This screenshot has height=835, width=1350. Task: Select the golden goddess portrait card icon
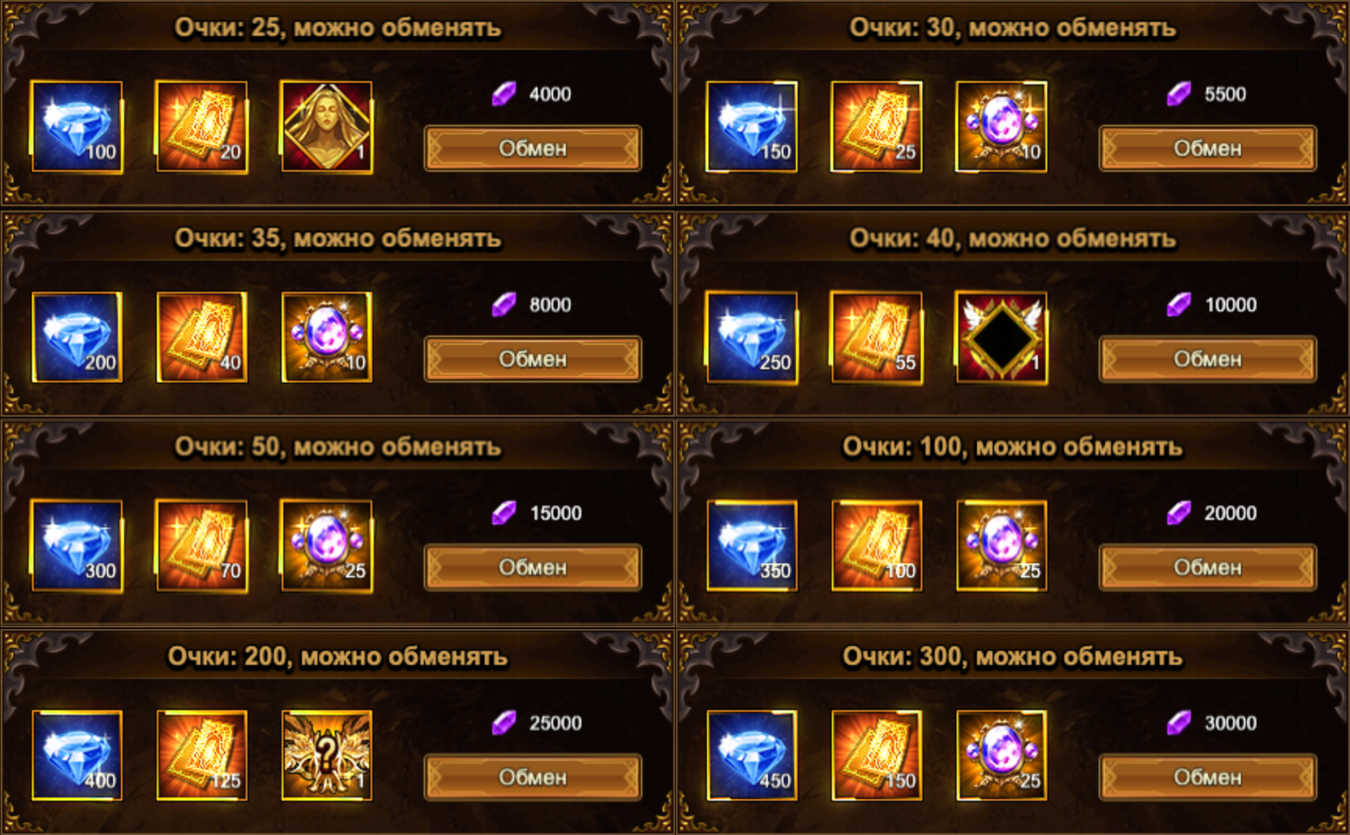[x=326, y=126]
